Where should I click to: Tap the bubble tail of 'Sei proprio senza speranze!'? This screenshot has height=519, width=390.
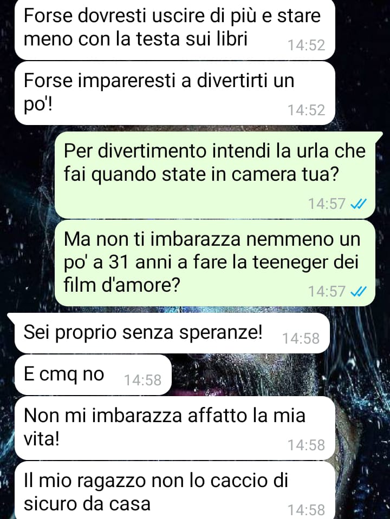11,318
